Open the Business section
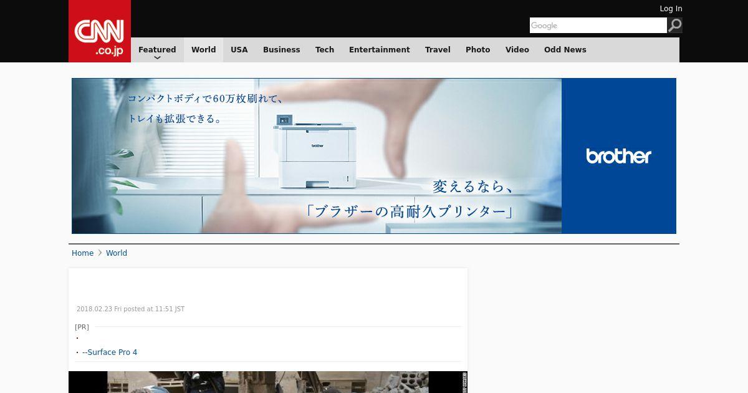 click(281, 50)
